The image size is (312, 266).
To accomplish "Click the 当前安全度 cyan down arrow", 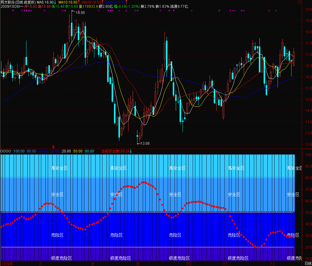I will 131,151.
